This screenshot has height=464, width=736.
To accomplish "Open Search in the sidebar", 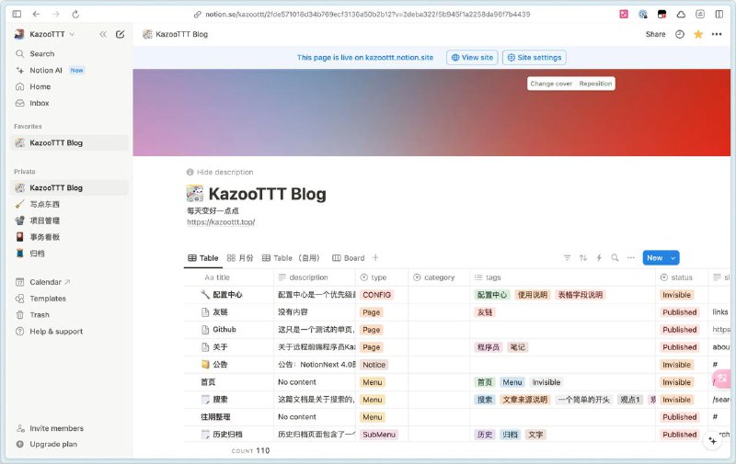I will click(x=69, y=54).
